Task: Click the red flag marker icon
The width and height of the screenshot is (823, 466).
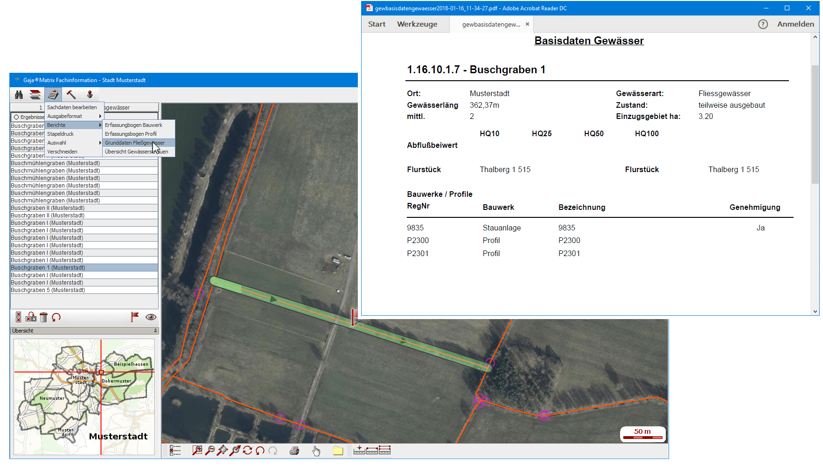Action: coord(135,317)
